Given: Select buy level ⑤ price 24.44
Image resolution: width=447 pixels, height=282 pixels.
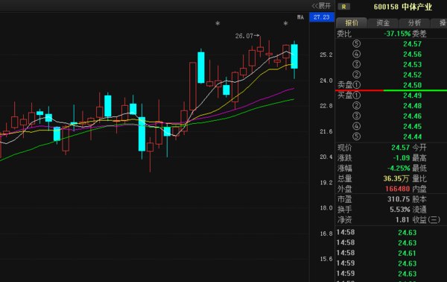Looking at the screenshot, I should pyautogui.click(x=412, y=137).
